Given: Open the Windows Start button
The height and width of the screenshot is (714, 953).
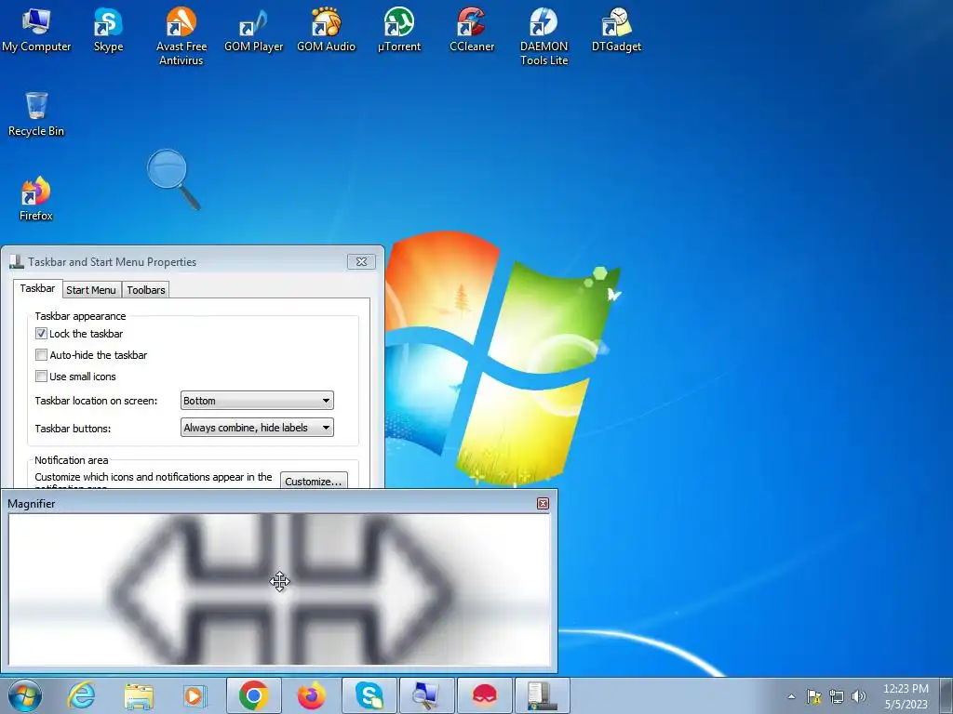Looking at the screenshot, I should click(x=25, y=695).
